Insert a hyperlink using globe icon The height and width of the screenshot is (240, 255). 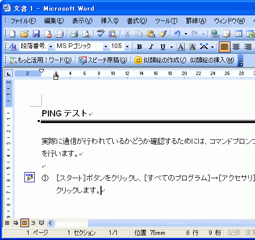click(215, 34)
